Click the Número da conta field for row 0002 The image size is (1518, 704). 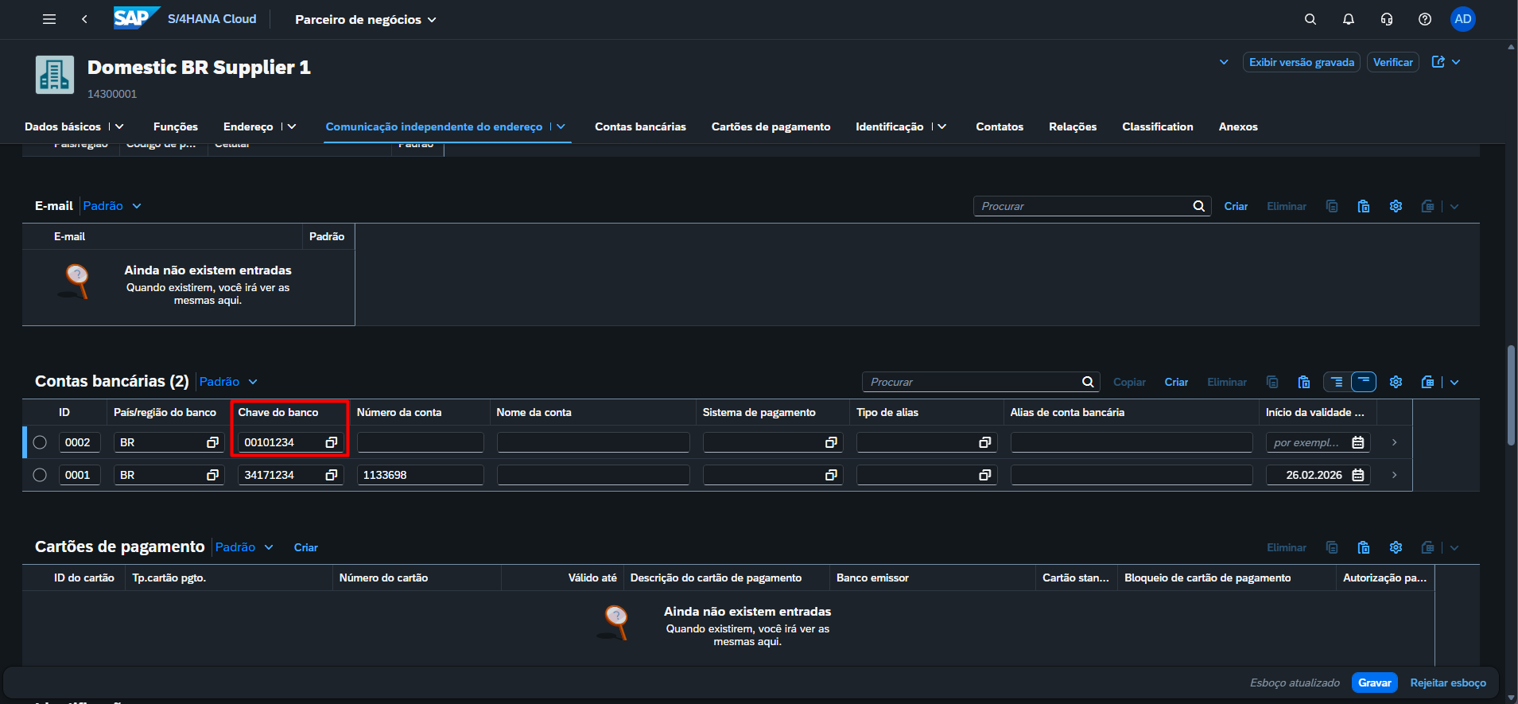click(x=420, y=442)
